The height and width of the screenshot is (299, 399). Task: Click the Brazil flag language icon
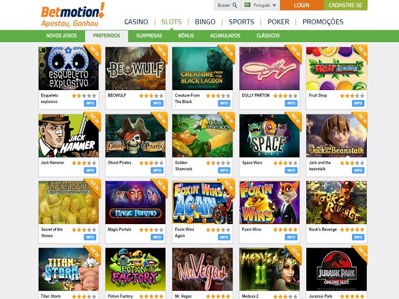(x=247, y=5)
